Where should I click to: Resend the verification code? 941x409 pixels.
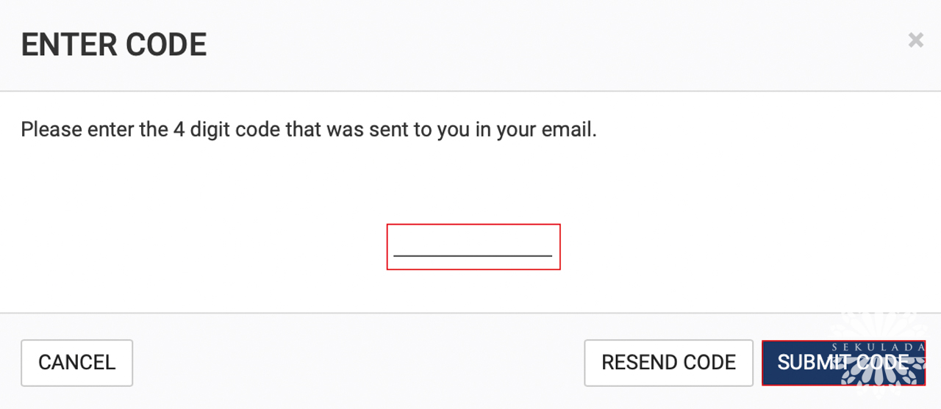tap(668, 363)
